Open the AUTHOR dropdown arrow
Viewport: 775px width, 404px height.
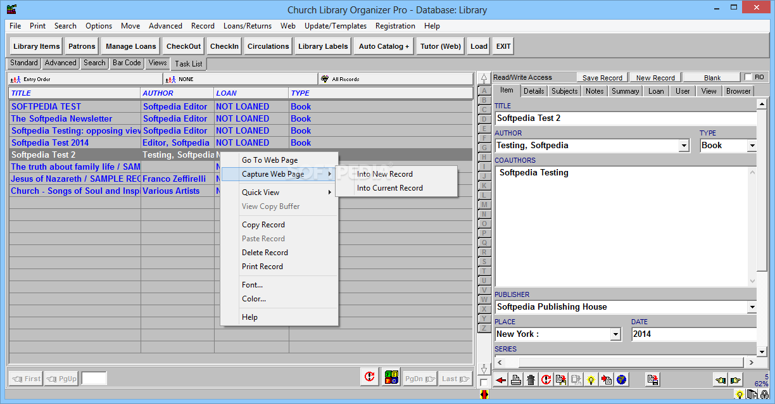pos(684,146)
